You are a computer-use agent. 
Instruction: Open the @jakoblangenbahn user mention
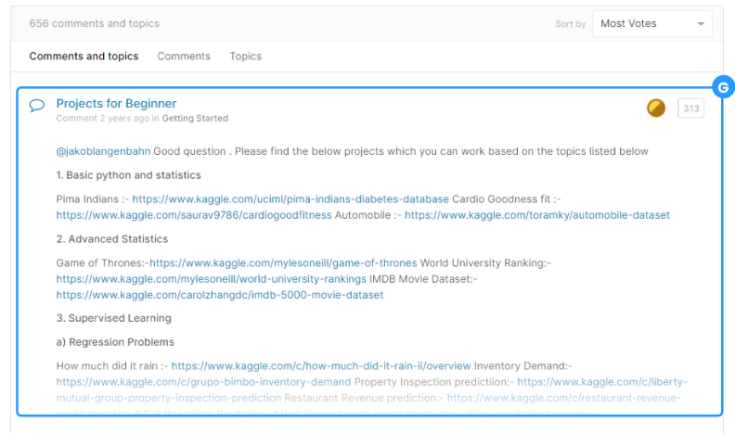103,151
